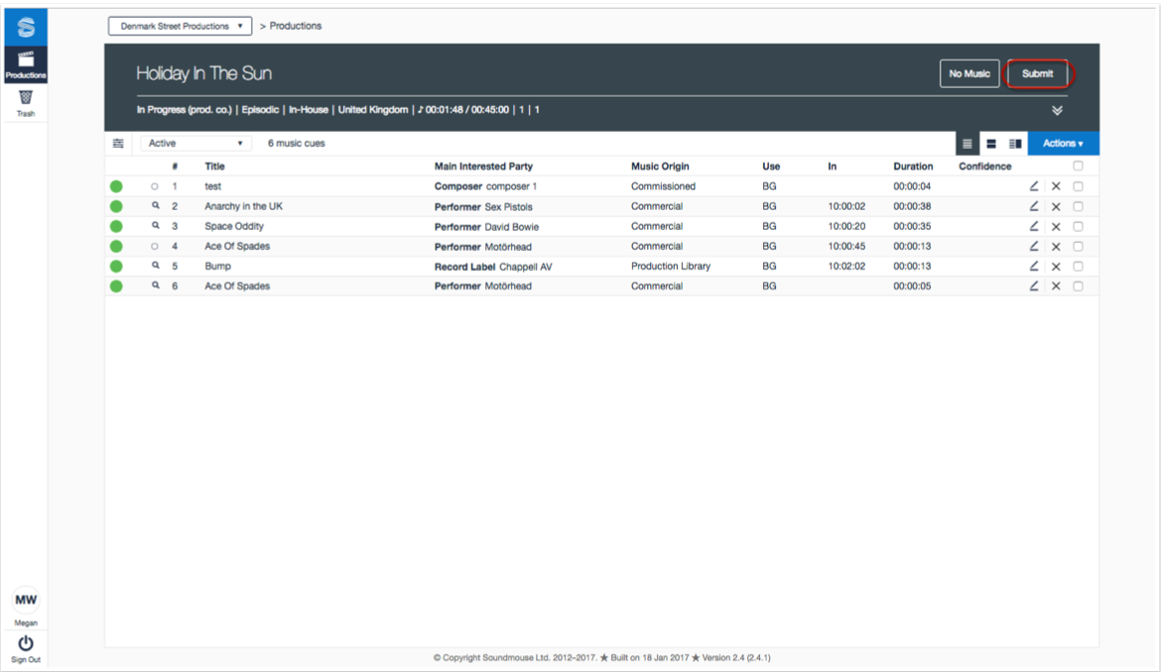This screenshot has height=672, width=1162.
Task: Tick the select-all checkbox in header
Action: [x=1079, y=166]
